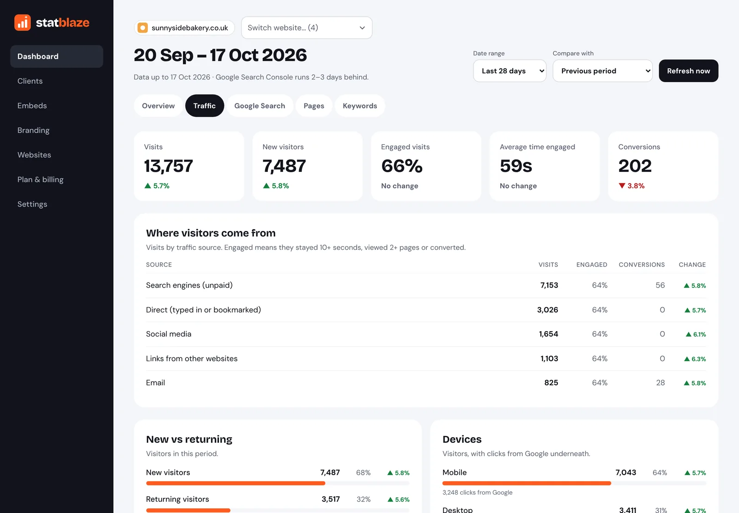Click the Mobile devices progress bar

pos(574,483)
